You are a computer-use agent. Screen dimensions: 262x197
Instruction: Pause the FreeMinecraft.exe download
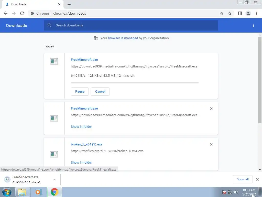80,92
